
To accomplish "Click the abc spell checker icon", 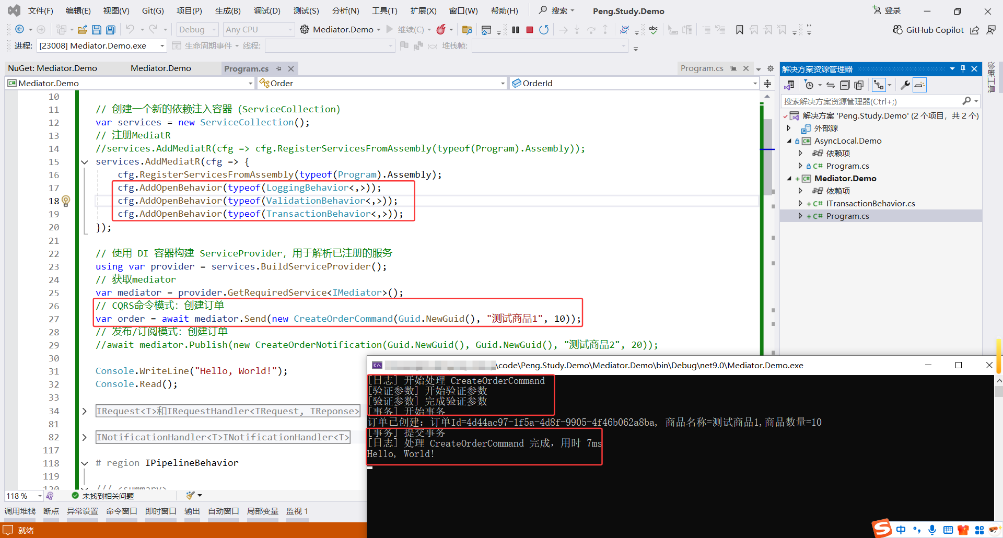I will pyautogui.click(x=653, y=30).
